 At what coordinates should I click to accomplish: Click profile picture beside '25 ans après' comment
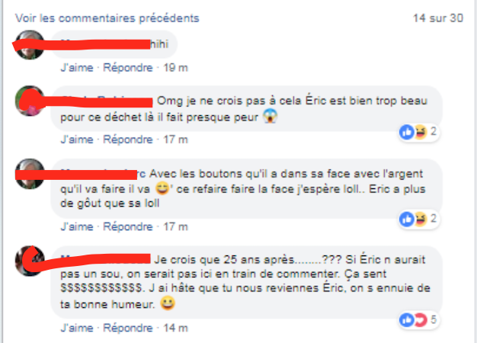(30, 261)
